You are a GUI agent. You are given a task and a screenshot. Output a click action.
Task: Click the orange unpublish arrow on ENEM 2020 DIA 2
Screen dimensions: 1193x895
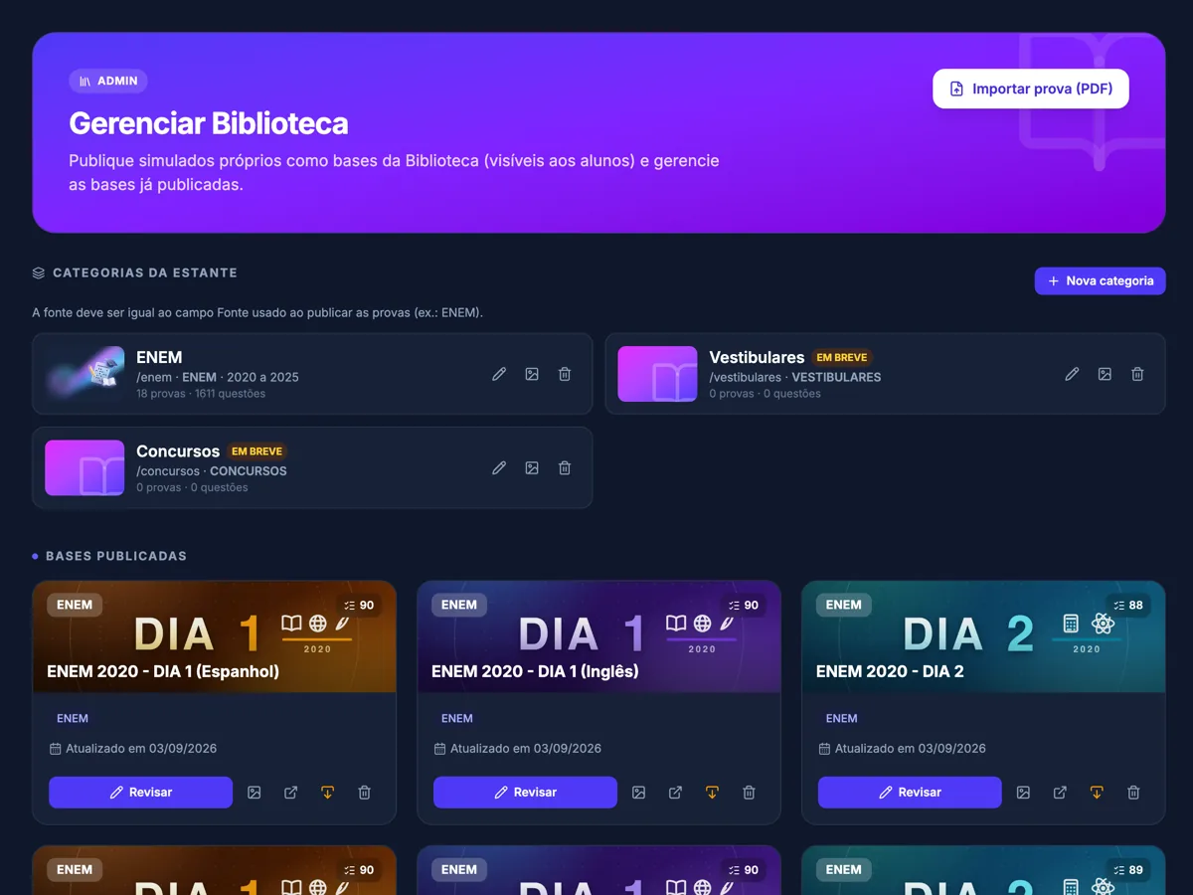(1097, 793)
